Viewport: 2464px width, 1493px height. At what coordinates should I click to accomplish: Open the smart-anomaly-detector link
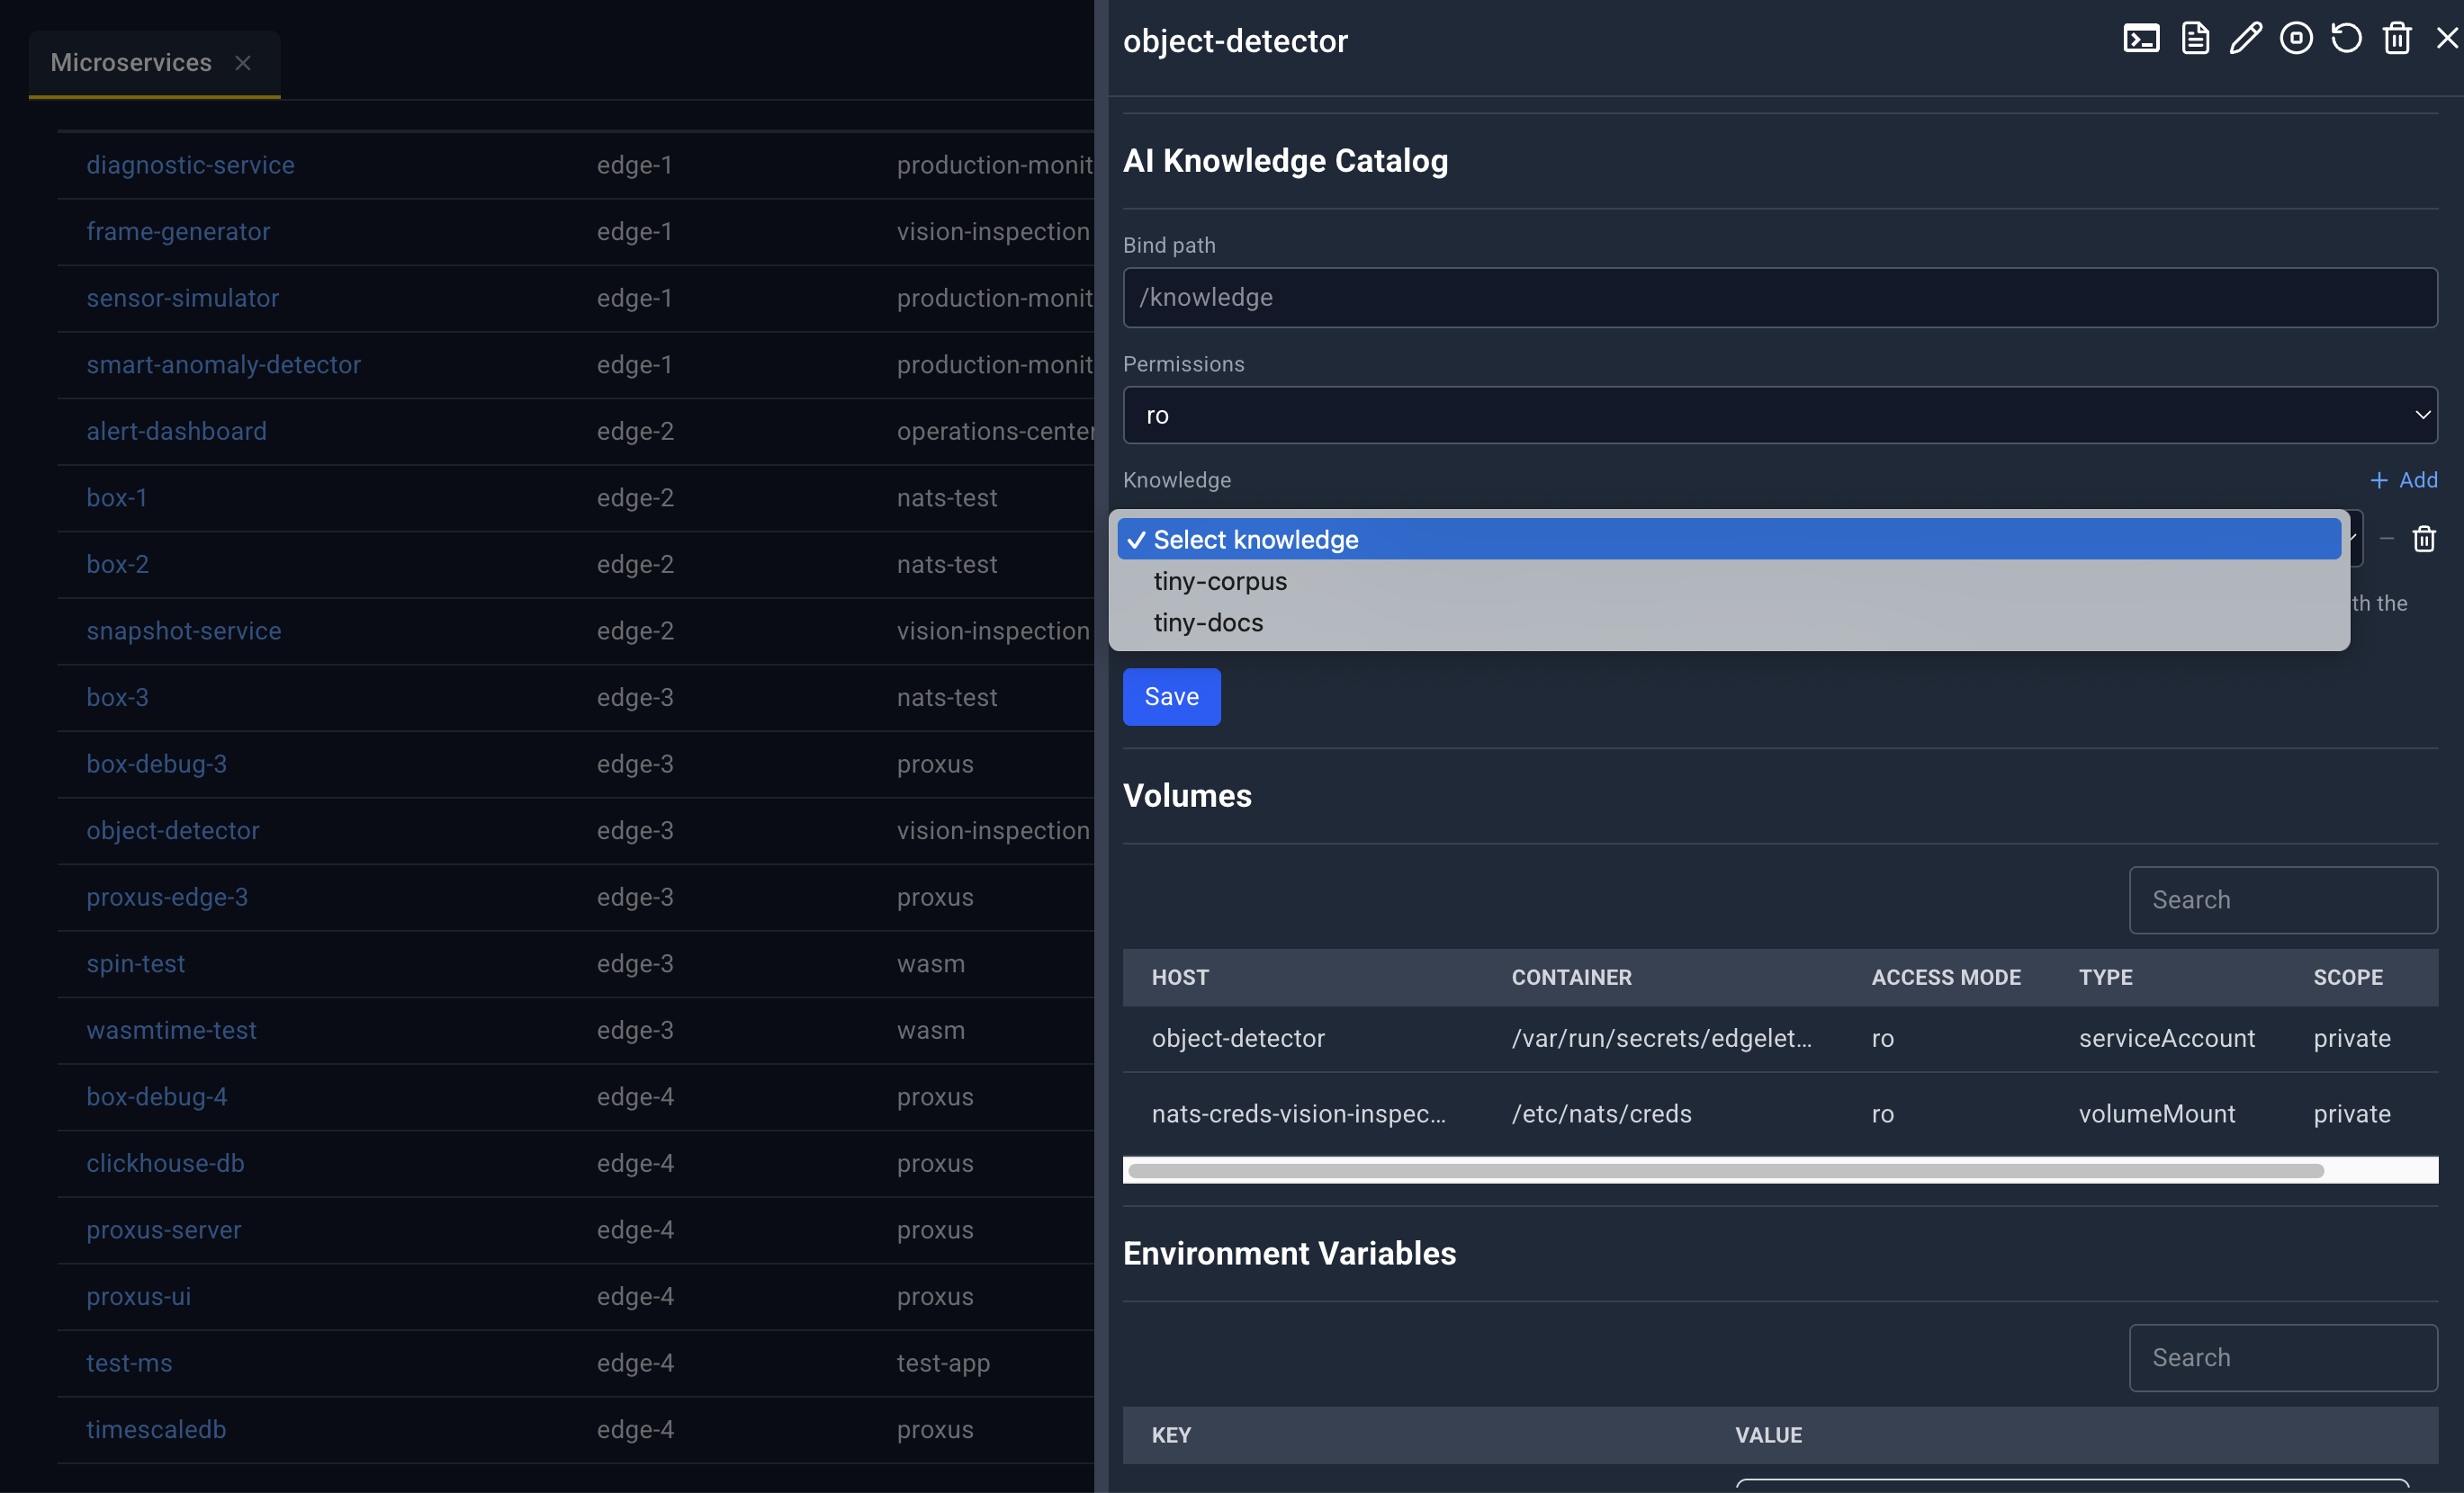[223, 365]
